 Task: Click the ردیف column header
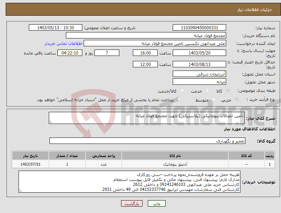click(x=270, y=156)
